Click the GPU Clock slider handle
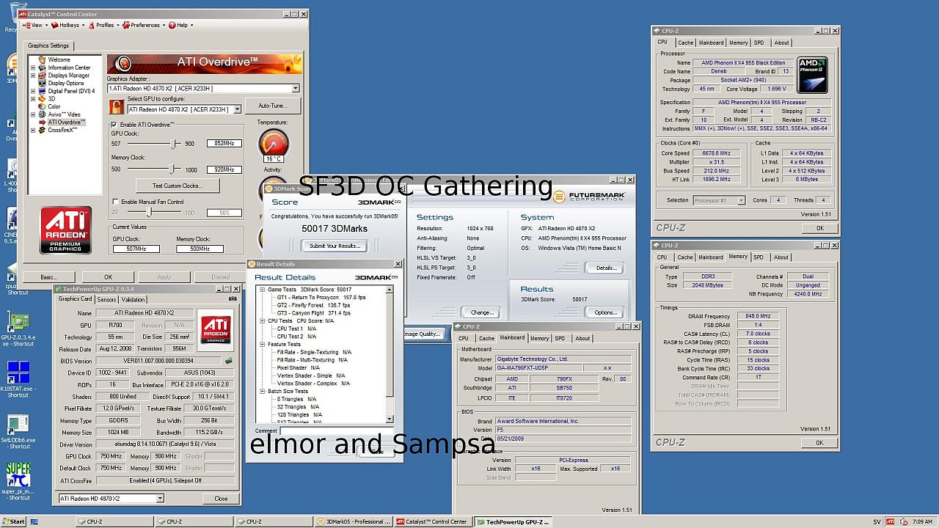Screen dimensions: 939x528 pos(174,144)
